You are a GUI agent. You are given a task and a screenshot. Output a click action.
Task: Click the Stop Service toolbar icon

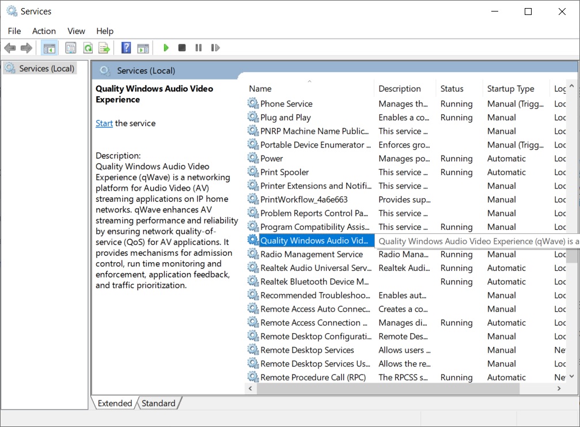[x=181, y=48]
